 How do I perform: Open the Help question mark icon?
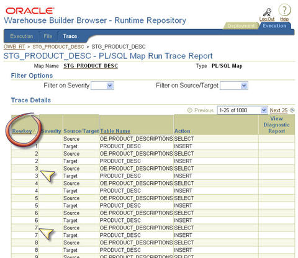click(284, 10)
